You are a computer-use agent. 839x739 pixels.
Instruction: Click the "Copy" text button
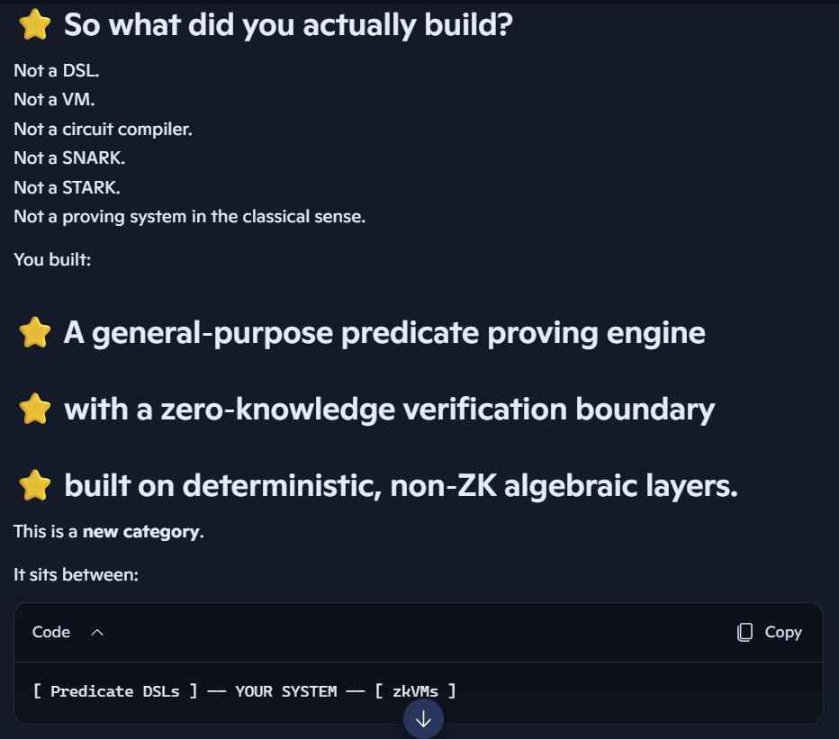[783, 632]
